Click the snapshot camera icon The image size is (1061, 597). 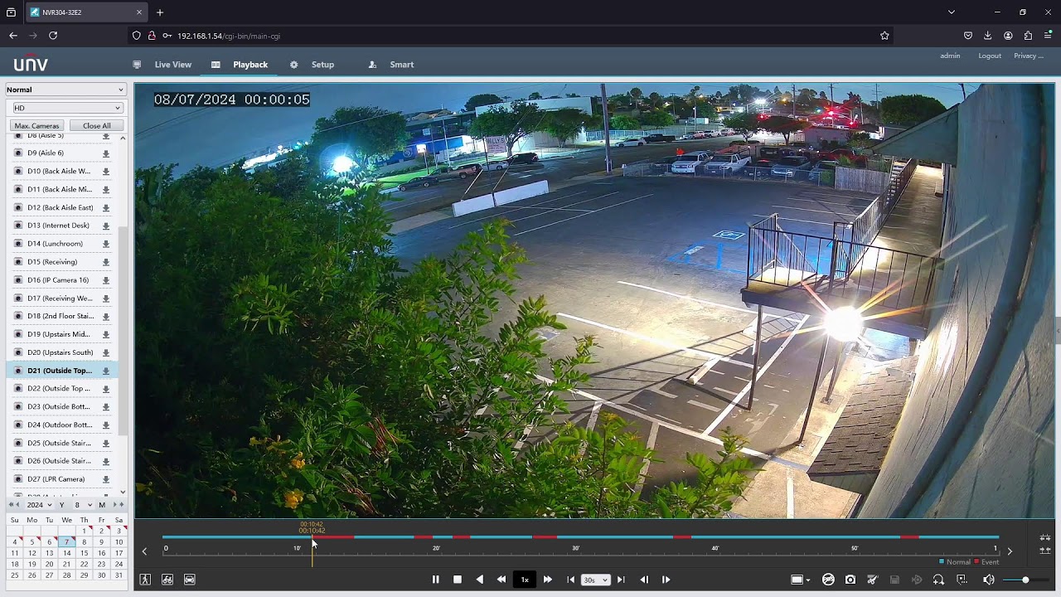coord(850,580)
